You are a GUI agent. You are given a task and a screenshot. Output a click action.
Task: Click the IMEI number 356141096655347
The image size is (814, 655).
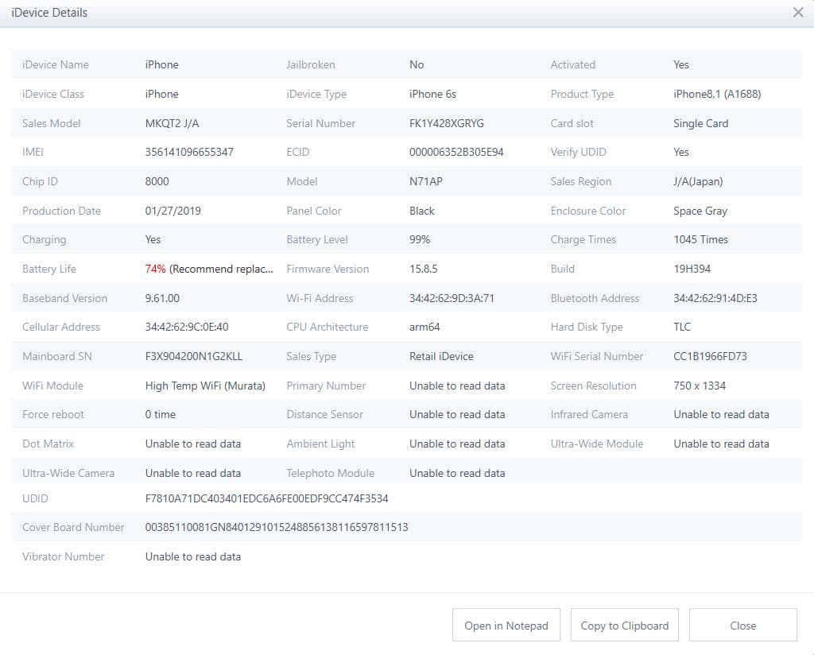click(189, 152)
